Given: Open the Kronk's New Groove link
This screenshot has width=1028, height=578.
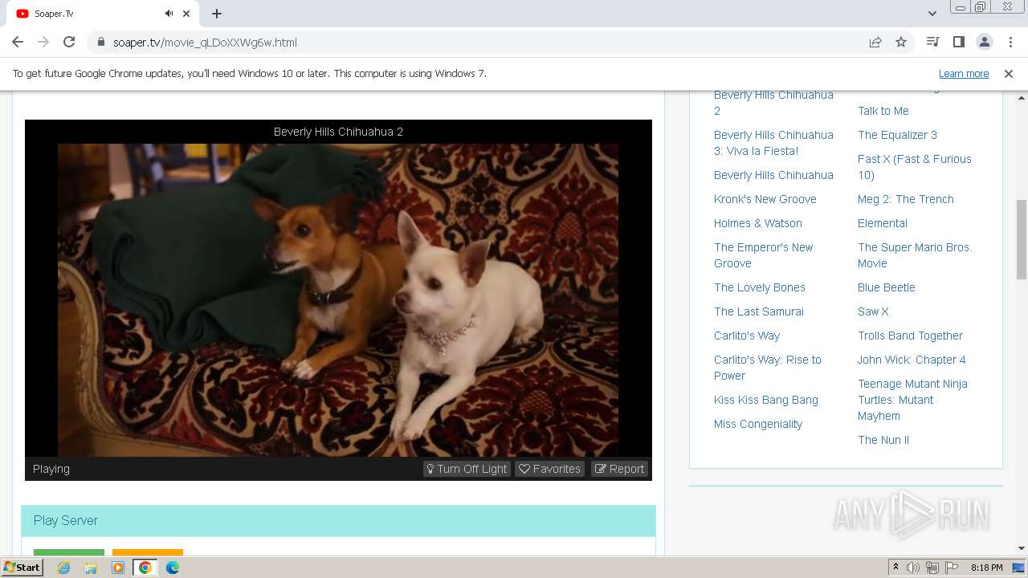Looking at the screenshot, I should coord(765,199).
